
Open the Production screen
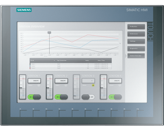click(x=136, y=27)
